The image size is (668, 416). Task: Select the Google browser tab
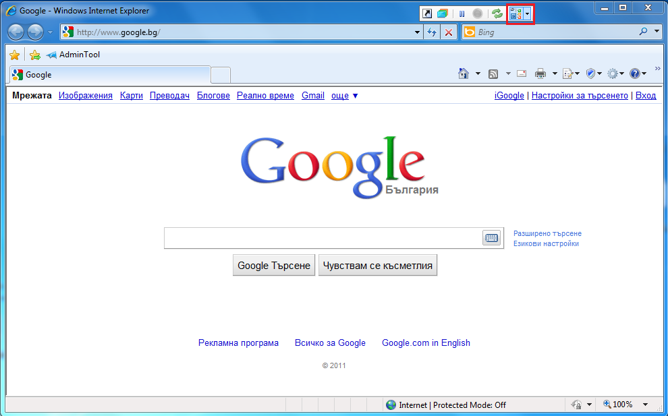(110, 75)
